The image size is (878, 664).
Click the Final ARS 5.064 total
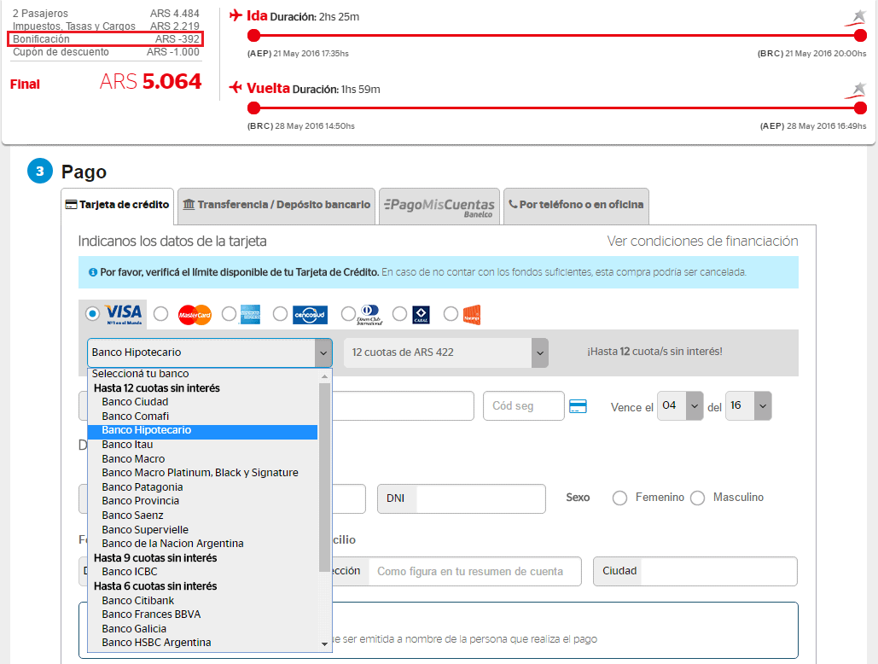click(x=105, y=82)
